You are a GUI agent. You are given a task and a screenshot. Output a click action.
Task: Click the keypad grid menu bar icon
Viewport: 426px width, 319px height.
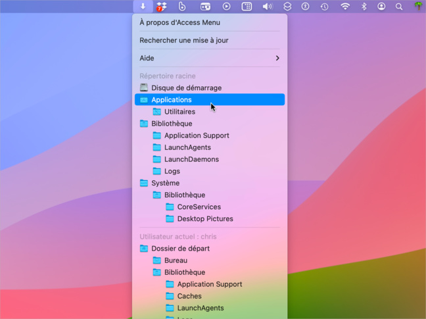point(247,7)
